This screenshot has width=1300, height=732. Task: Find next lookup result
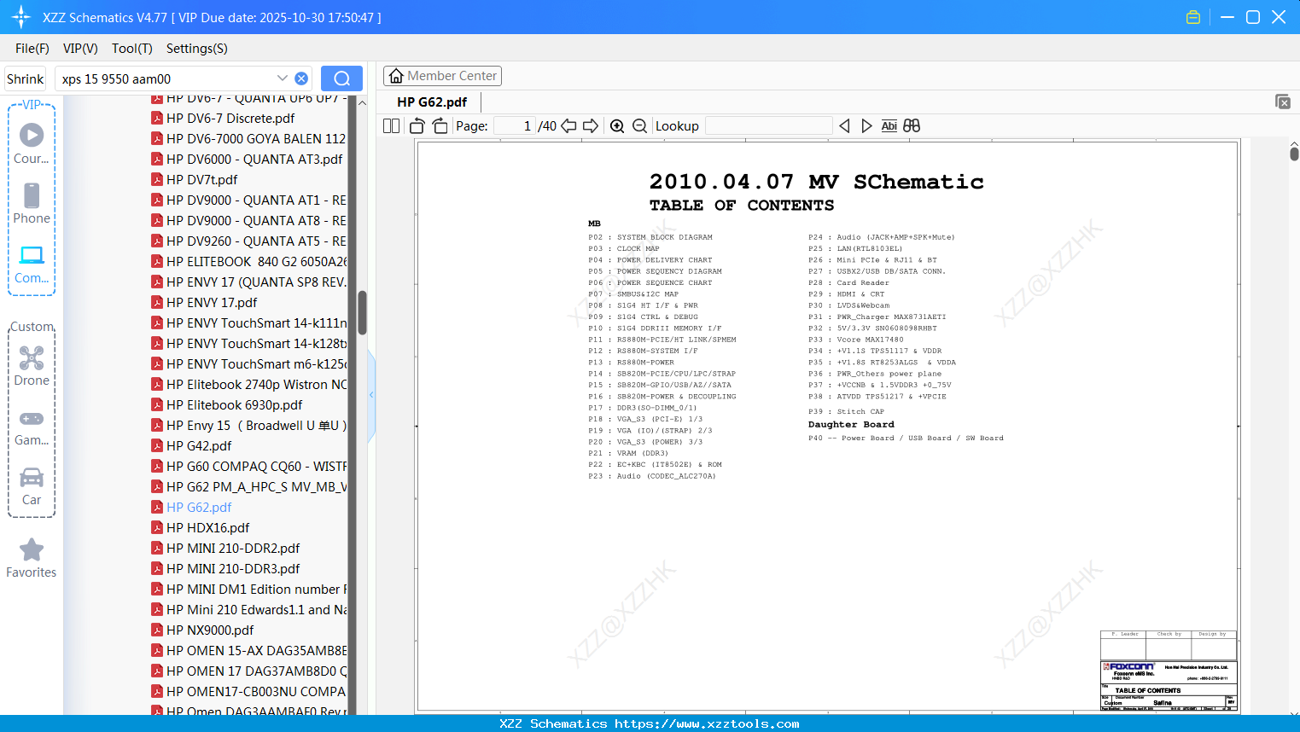[866, 125]
